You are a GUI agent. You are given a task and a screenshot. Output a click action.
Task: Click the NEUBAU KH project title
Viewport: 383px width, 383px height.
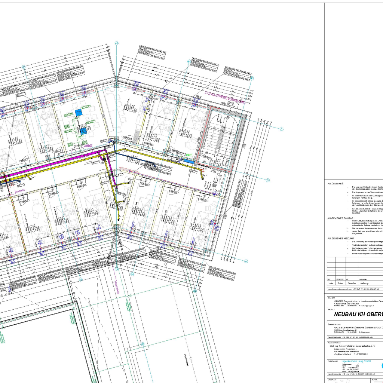tap(355, 314)
